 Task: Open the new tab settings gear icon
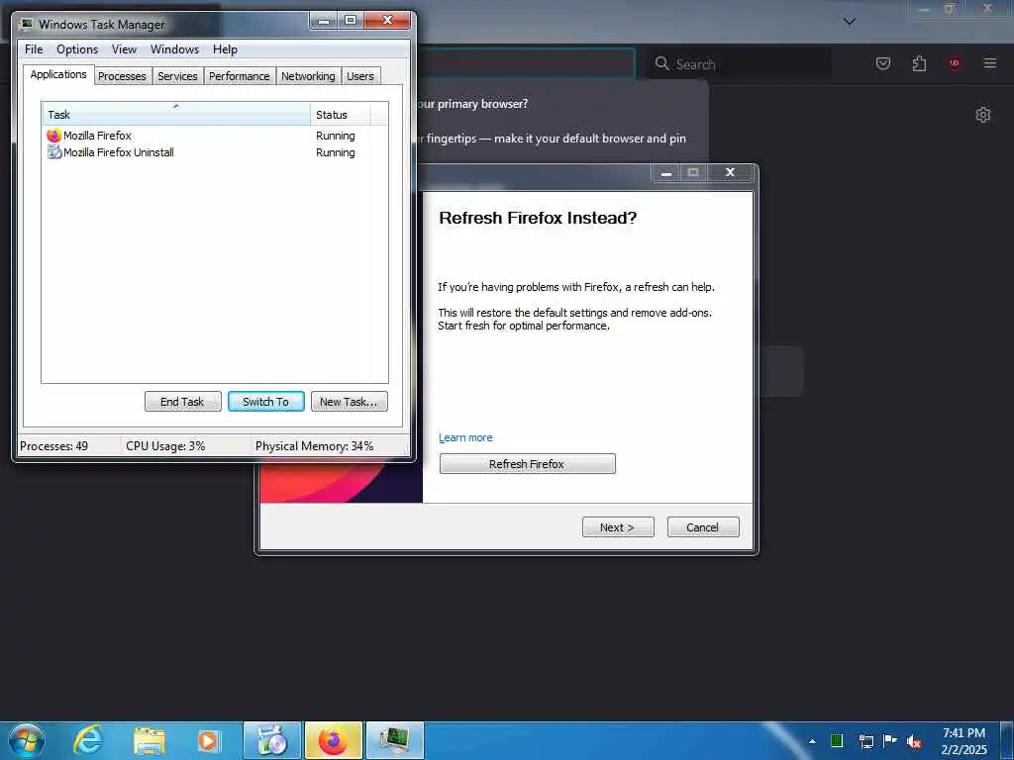pos(983,115)
